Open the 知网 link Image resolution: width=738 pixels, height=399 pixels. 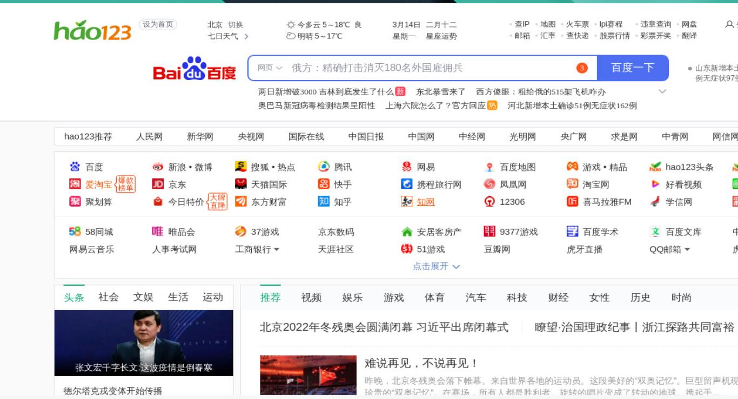pyautogui.click(x=426, y=202)
